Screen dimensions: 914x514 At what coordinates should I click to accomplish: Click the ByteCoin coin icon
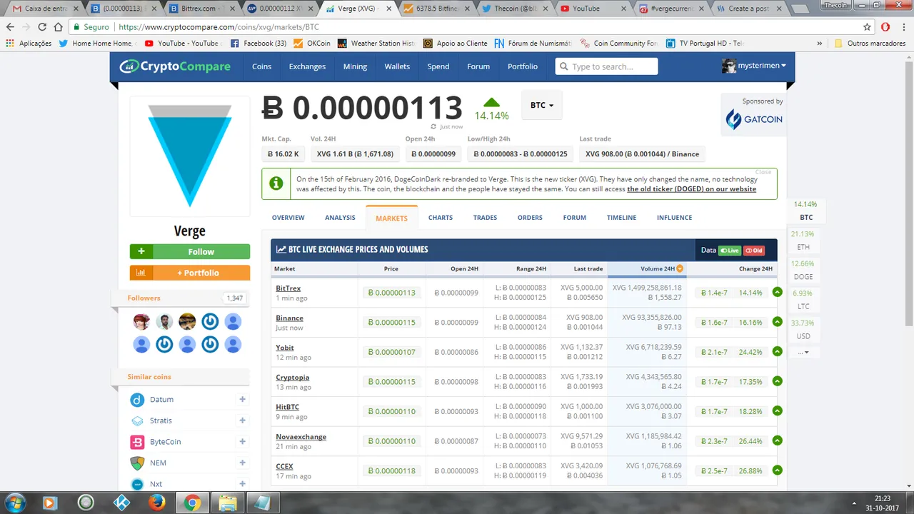click(x=138, y=442)
